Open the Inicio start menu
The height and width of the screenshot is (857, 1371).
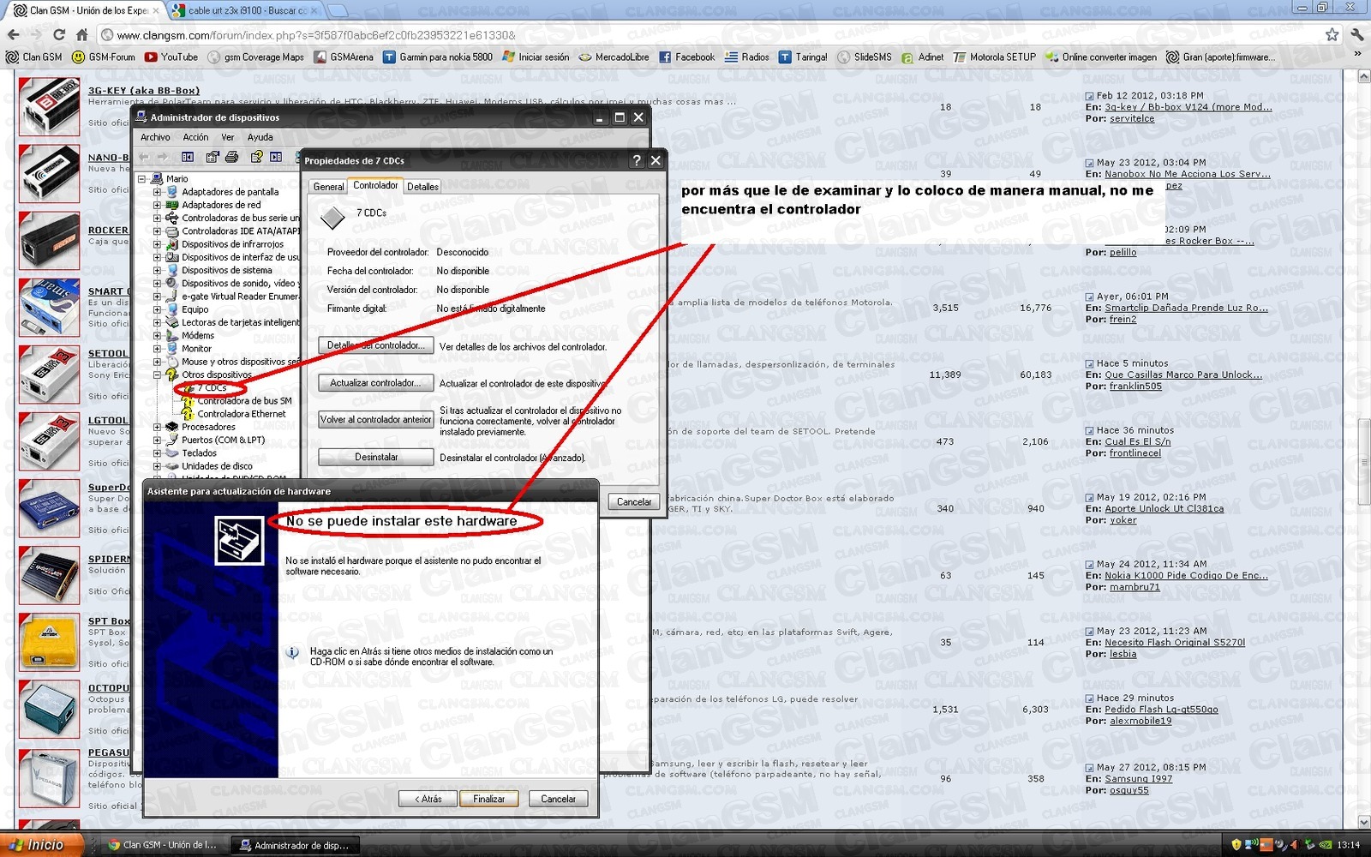(x=41, y=845)
